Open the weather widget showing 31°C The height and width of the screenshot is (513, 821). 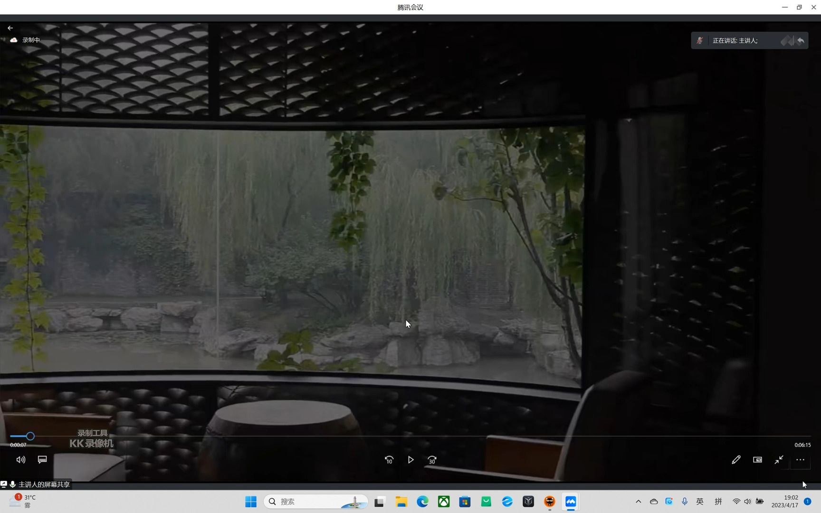[x=22, y=501]
